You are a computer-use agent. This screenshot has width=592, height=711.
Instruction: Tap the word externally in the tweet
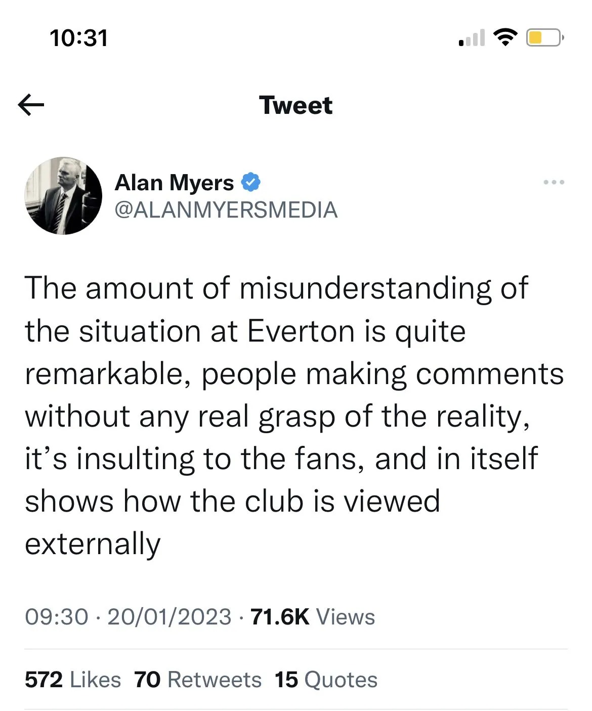tap(93, 545)
